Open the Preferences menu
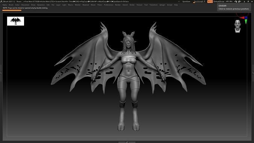The height and width of the screenshot is (143, 254). [109, 5]
